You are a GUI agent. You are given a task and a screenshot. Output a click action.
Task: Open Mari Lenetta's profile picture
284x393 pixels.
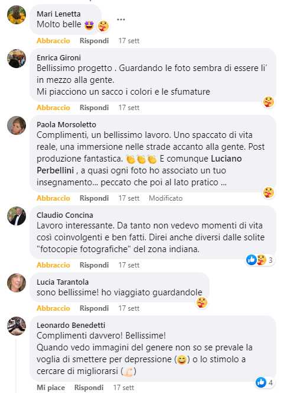point(17,15)
